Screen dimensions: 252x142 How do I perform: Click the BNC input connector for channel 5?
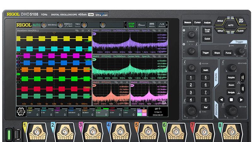coord(148,131)
